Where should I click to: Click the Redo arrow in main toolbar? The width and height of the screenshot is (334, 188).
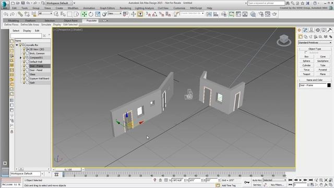click(x=13, y=14)
